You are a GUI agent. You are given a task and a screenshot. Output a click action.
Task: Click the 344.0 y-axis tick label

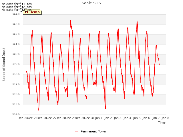point(16,14)
